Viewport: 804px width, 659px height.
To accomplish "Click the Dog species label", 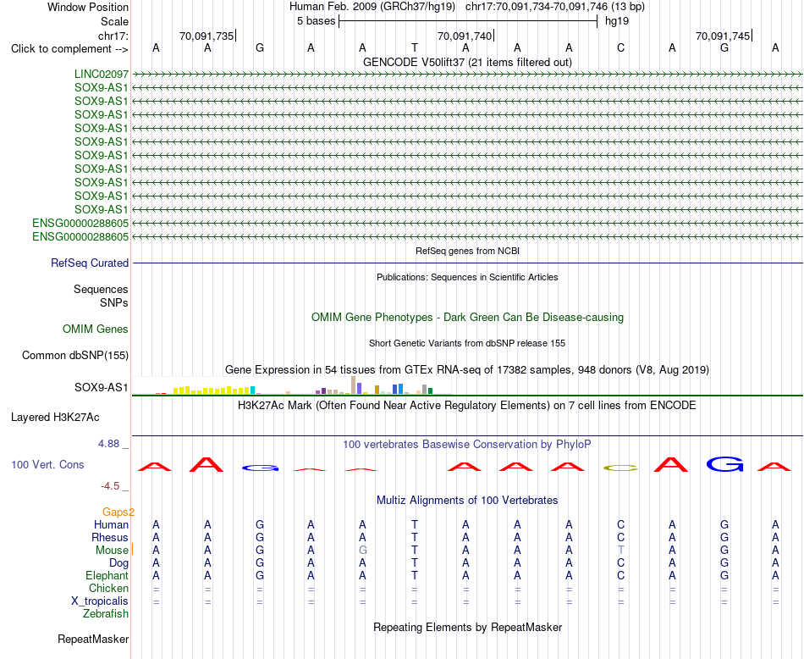I will click(119, 563).
